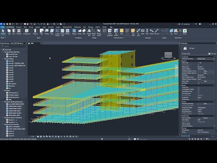Screen dimensions: 217x163
Task: Collapse the Phasing properties section
Action: coord(214,128)
